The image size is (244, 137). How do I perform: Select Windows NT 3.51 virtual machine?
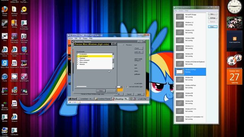pos(191,111)
